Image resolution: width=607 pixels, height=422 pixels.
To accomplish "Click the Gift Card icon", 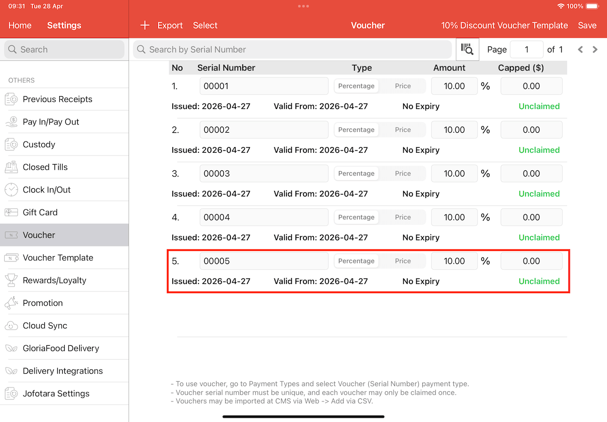I will 11,212.
